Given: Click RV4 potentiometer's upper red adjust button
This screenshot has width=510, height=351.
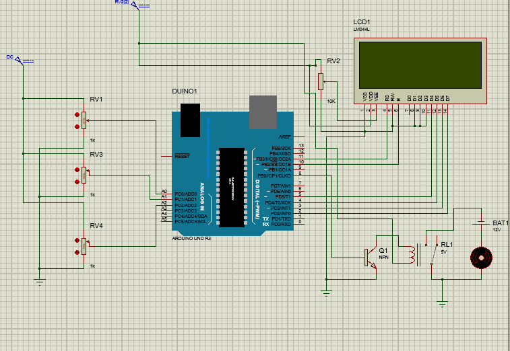Looking at the screenshot, I should click(x=77, y=241).
